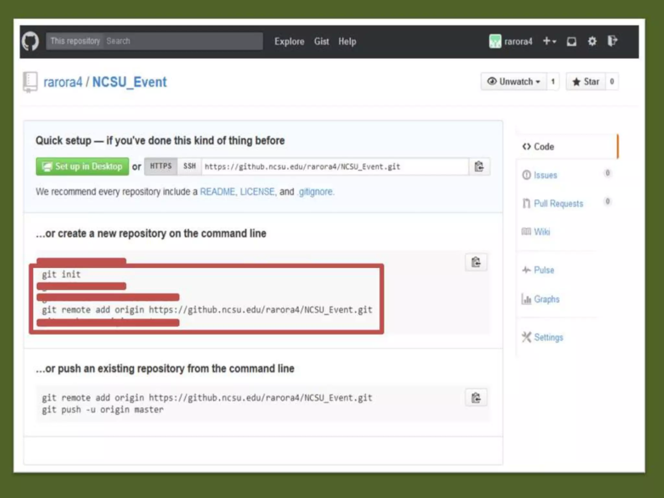Screen dimensions: 664x498
Task: Select the HTTPS protocol toggle
Action: [161, 166]
